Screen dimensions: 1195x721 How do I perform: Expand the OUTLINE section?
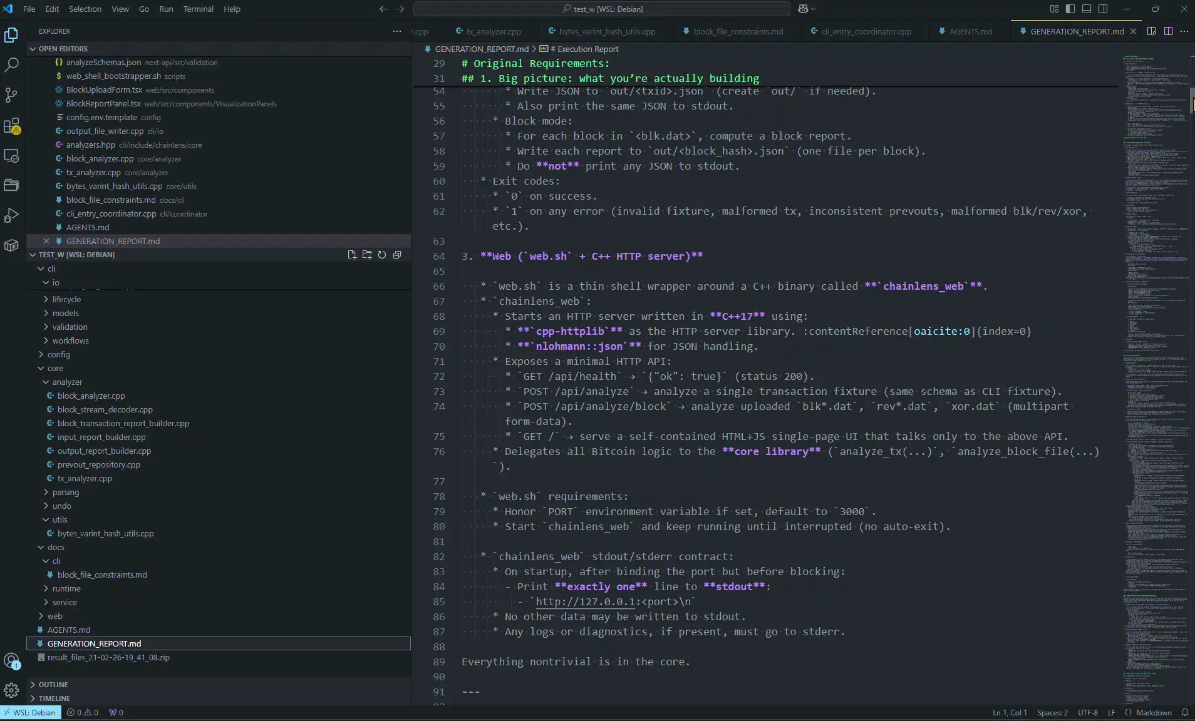pyautogui.click(x=53, y=685)
